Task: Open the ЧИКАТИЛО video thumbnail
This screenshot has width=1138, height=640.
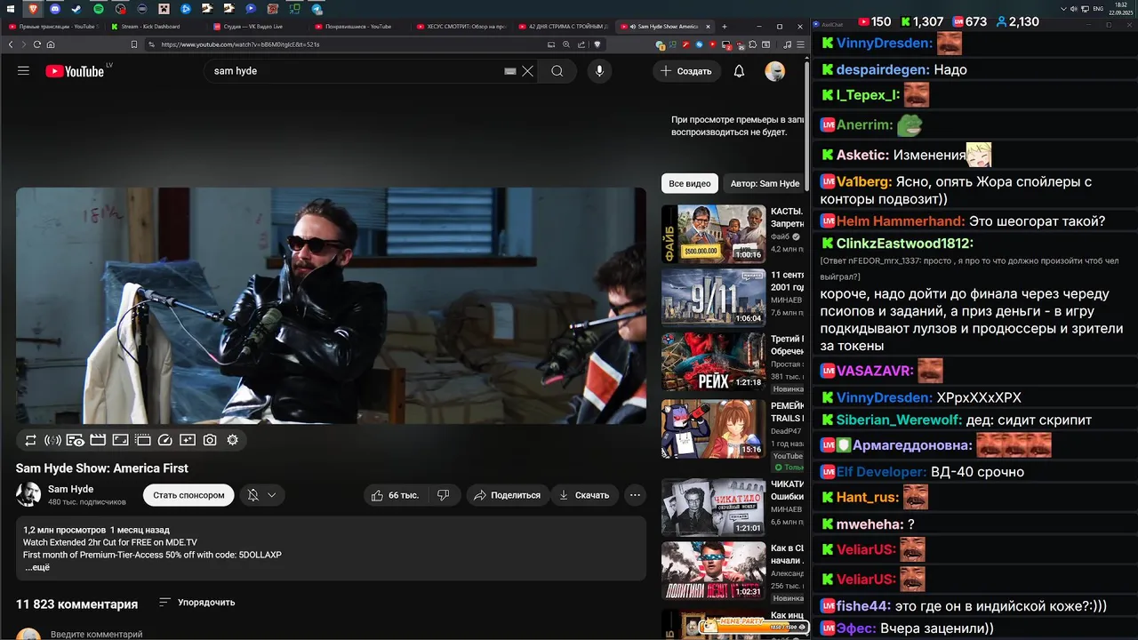Action: point(713,508)
